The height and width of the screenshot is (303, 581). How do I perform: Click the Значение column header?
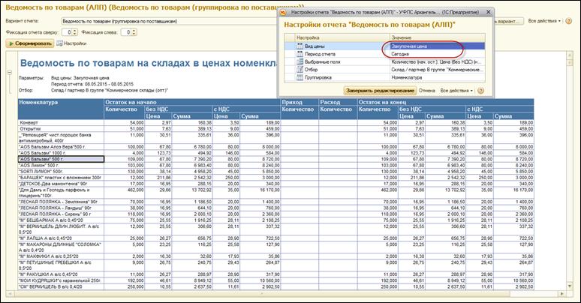coord(438,37)
